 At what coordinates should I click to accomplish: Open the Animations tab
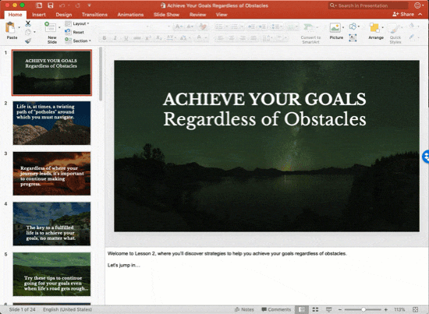[x=130, y=15]
